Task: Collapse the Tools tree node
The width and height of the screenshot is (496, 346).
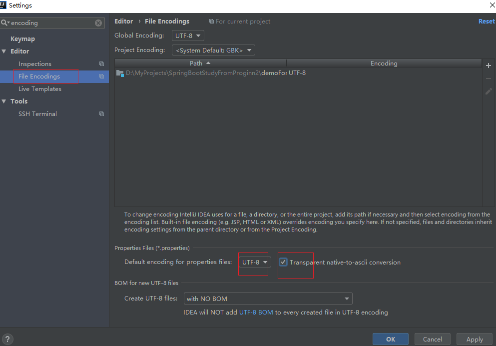Action: tap(4, 101)
